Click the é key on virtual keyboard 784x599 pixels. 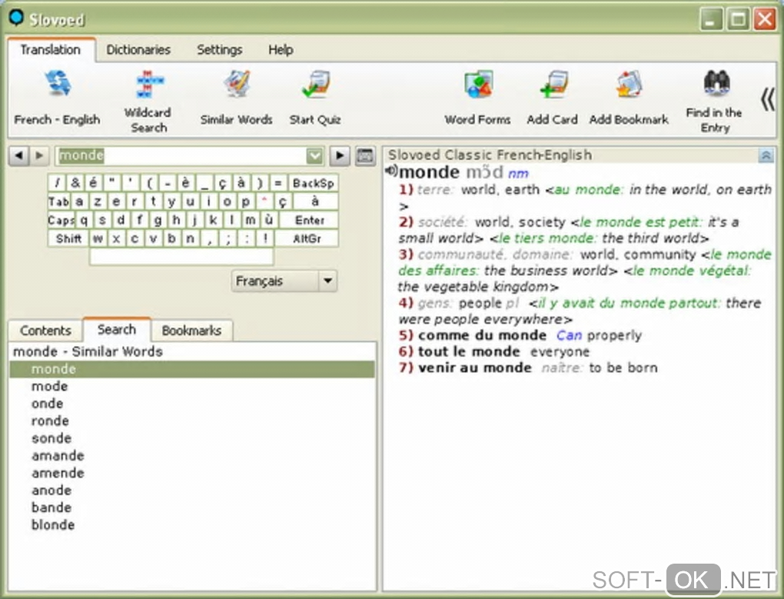(x=94, y=184)
